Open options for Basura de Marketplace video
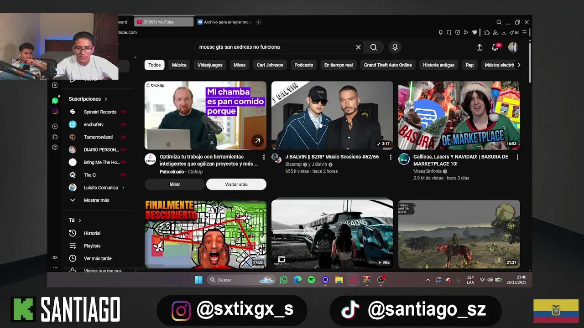 click(517, 157)
